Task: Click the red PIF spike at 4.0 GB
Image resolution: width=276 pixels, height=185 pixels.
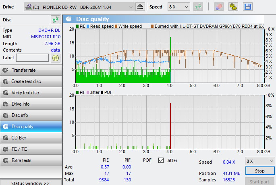Action: [x=170, y=126]
